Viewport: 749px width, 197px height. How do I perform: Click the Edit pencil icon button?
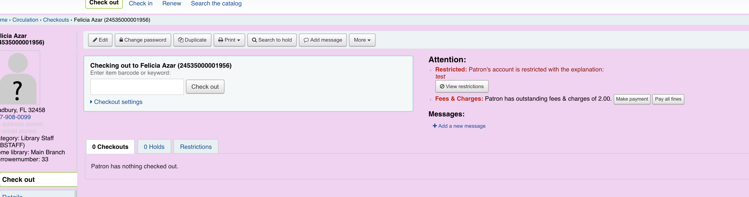tap(100, 40)
